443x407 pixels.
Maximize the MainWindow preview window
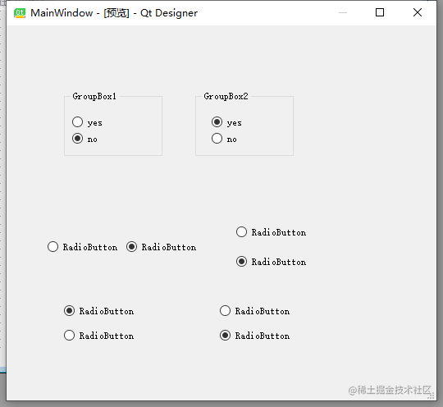point(380,13)
